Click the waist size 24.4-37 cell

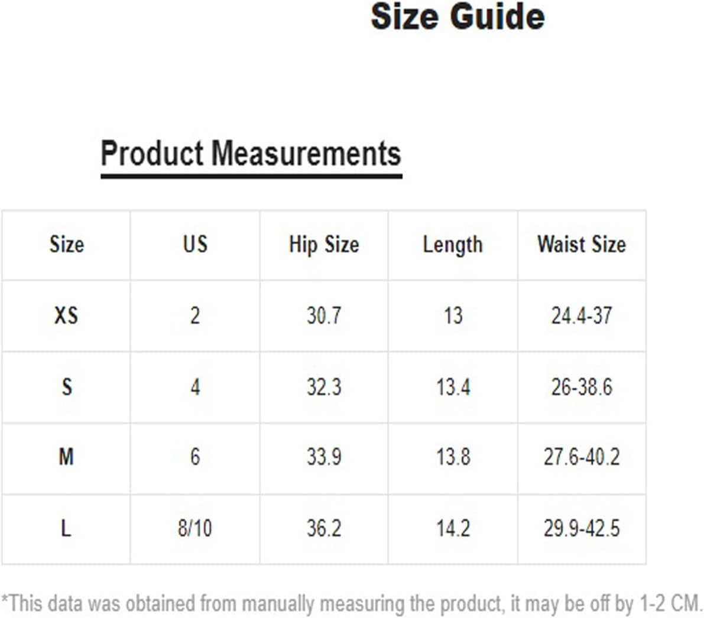coord(582,315)
